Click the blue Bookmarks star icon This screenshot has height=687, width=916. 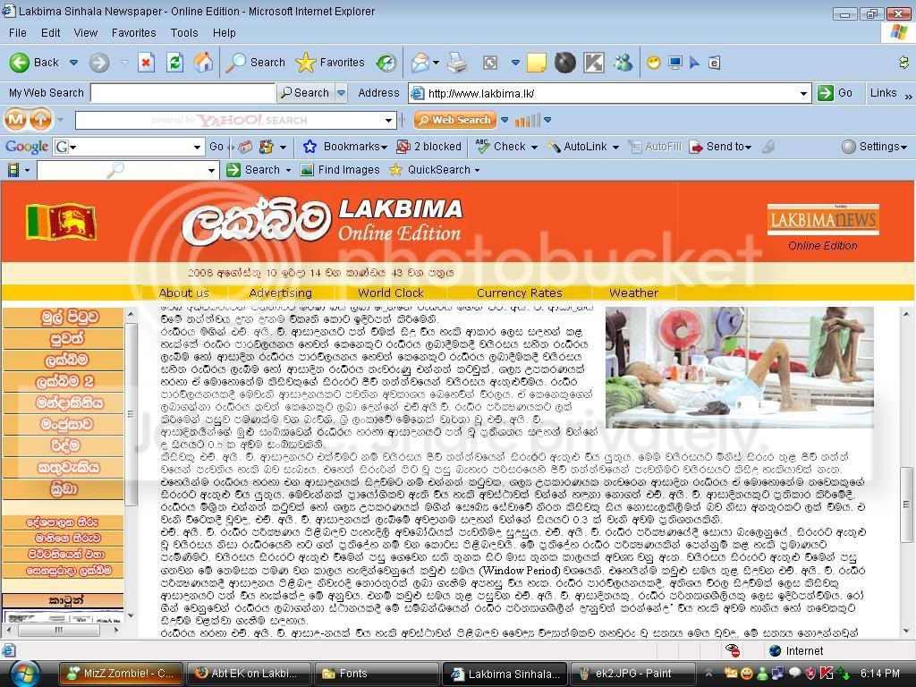pos(310,147)
